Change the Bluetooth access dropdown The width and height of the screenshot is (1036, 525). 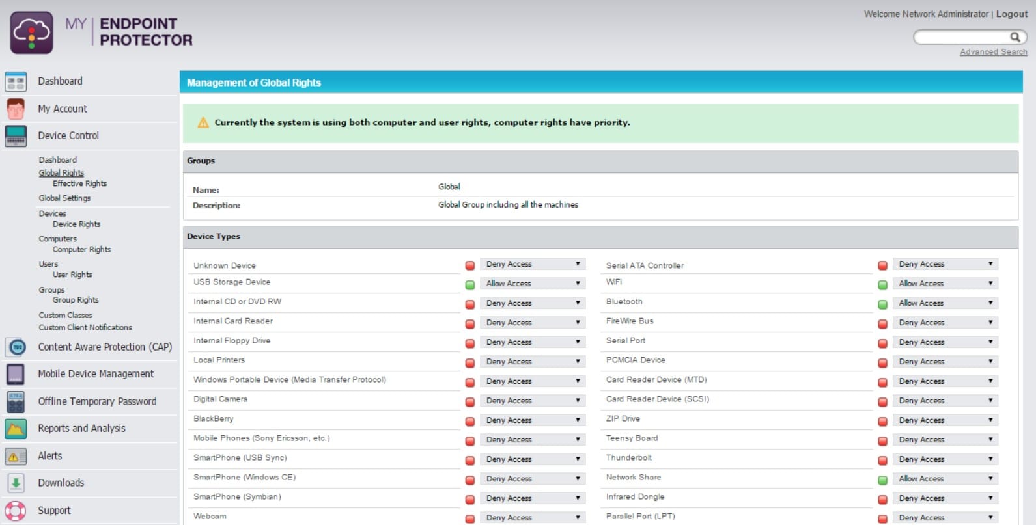[x=945, y=303]
